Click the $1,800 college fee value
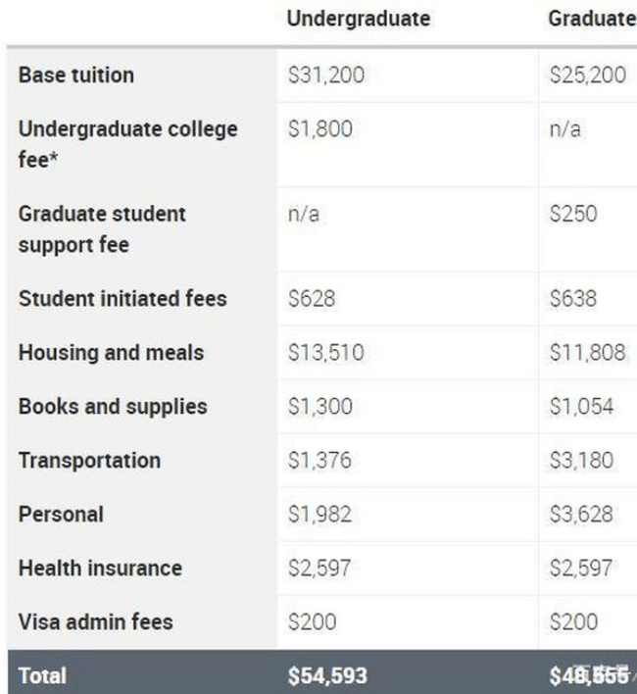 coord(320,129)
